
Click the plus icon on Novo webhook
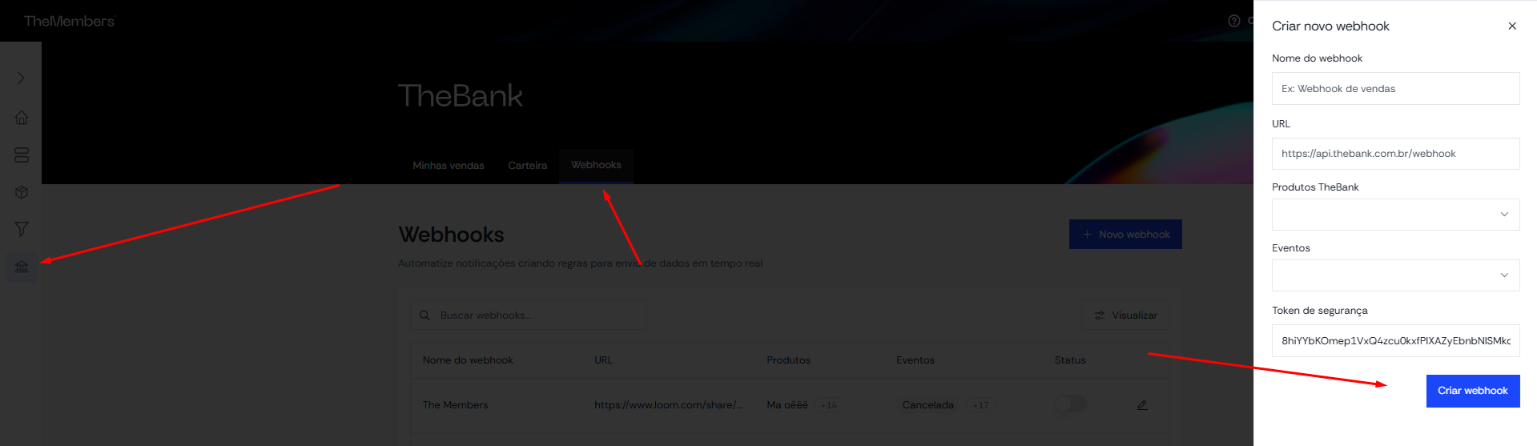point(1087,235)
